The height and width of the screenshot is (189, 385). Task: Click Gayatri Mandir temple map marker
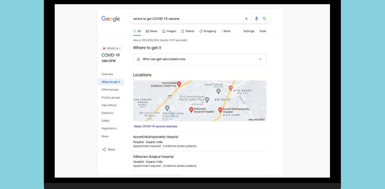(x=218, y=91)
